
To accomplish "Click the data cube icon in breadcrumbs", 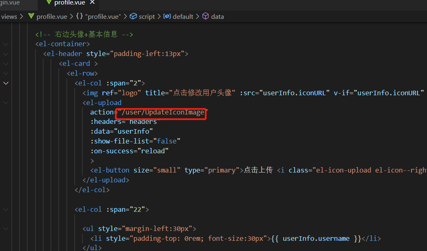I will (x=206, y=16).
